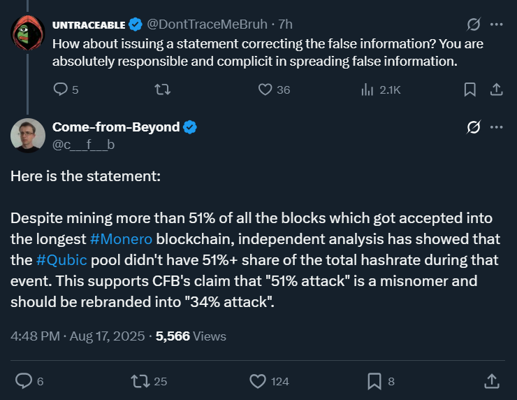View analytics for UNTRACEABLE's post
The height and width of the screenshot is (400, 517).
[367, 90]
